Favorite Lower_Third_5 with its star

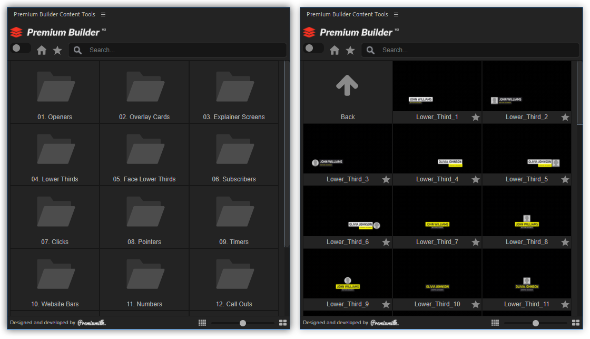tap(565, 179)
